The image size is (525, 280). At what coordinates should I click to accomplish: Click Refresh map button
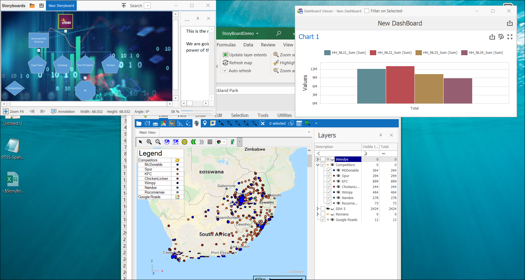click(x=237, y=63)
